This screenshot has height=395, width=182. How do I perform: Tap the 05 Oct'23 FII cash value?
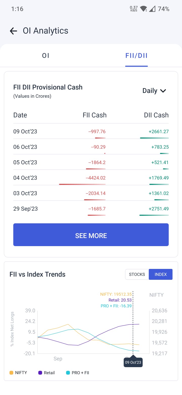tap(97, 163)
